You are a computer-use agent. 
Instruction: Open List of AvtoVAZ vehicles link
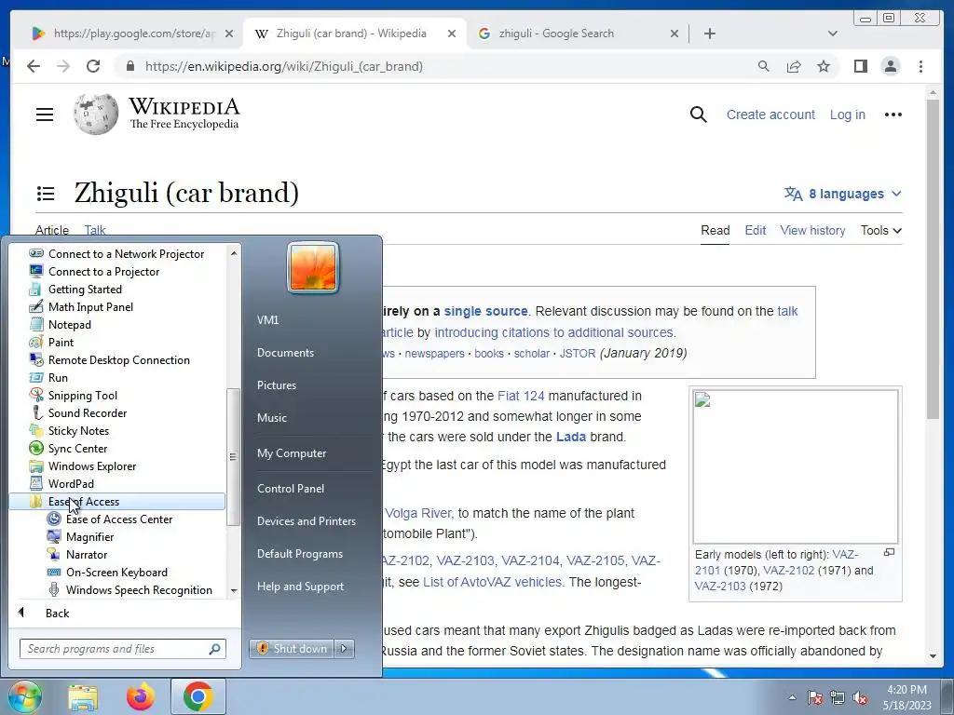coord(494,582)
